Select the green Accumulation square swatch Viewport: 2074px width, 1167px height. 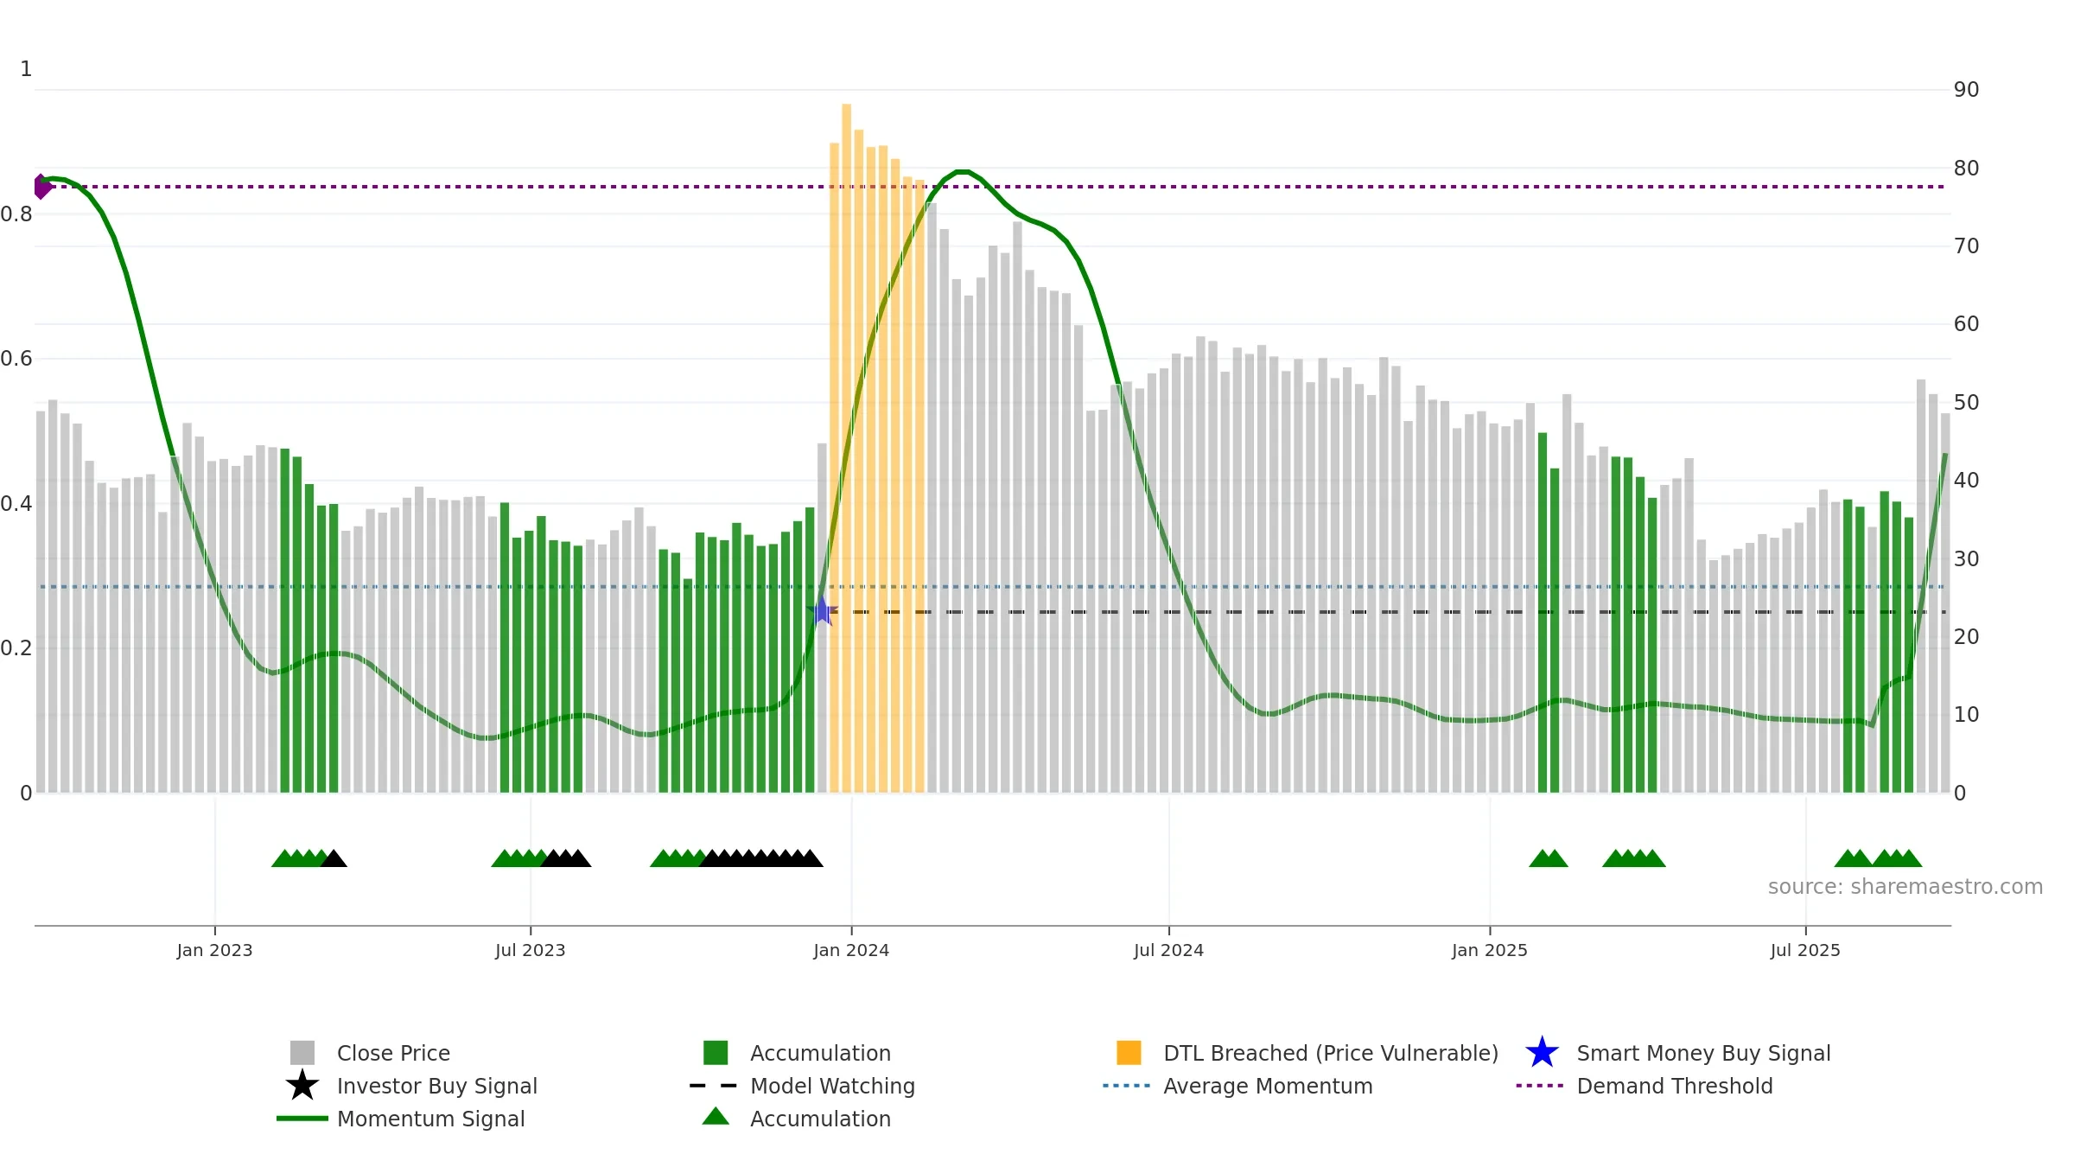click(x=716, y=1053)
